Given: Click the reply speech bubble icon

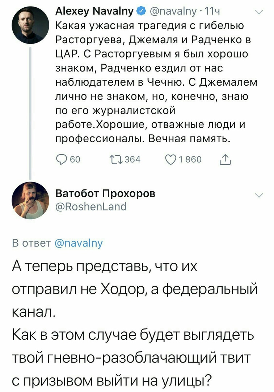Looking at the screenshot, I should (x=61, y=160).
